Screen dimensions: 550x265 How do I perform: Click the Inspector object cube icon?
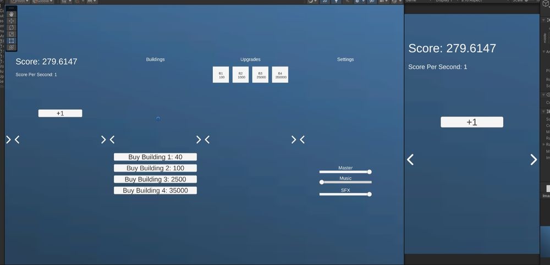pyautogui.click(x=546, y=3)
